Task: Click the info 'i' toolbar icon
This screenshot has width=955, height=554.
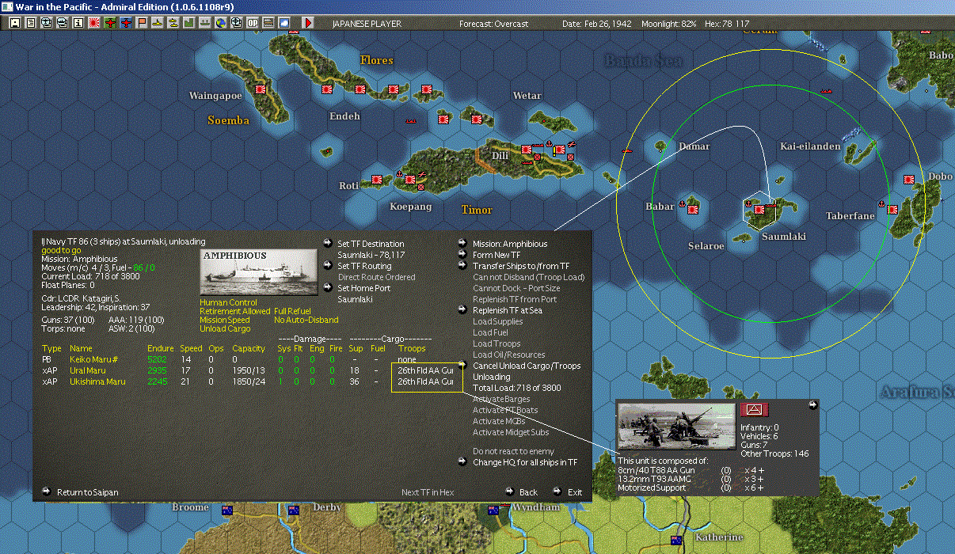Action: click(78, 24)
